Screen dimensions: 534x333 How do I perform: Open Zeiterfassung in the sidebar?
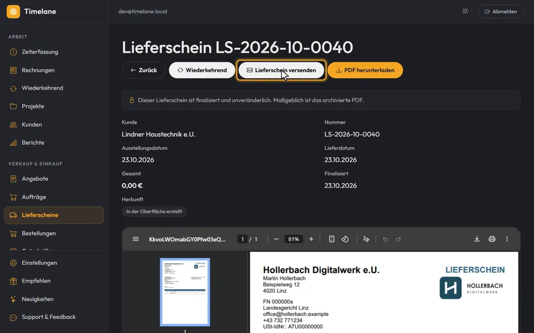[x=54, y=52]
